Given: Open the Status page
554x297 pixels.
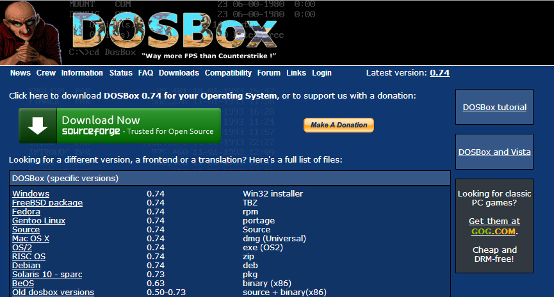Looking at the screenshot, I should (x=121, y=73).
